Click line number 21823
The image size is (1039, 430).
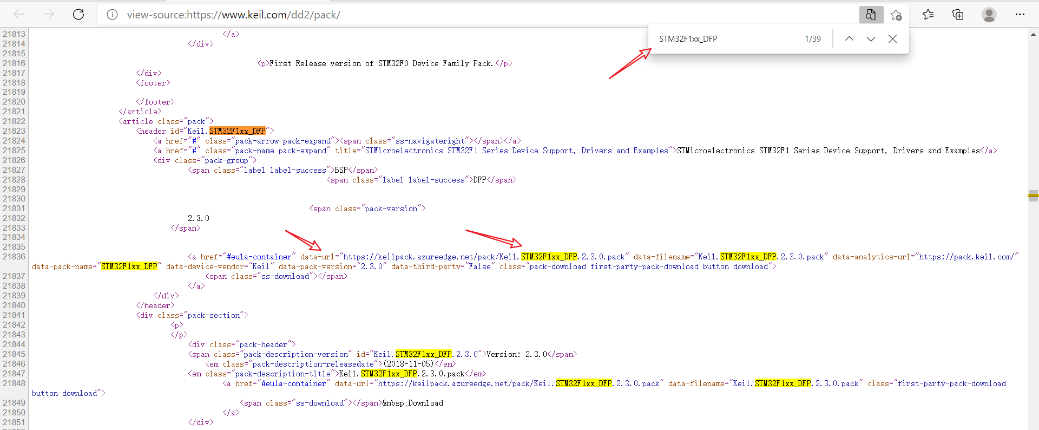pos(14,131)
